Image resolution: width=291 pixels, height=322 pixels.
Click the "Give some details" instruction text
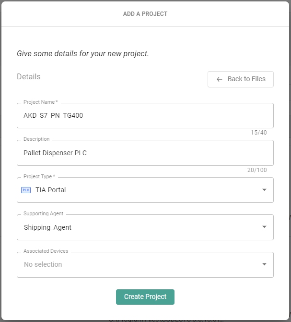click(83, 53)
